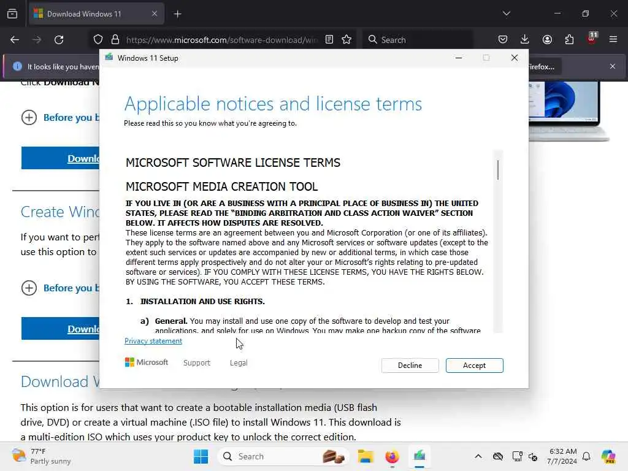The image size is (628, 471).
Task: Open the Windows Start menu
Action: click(201, 456)
